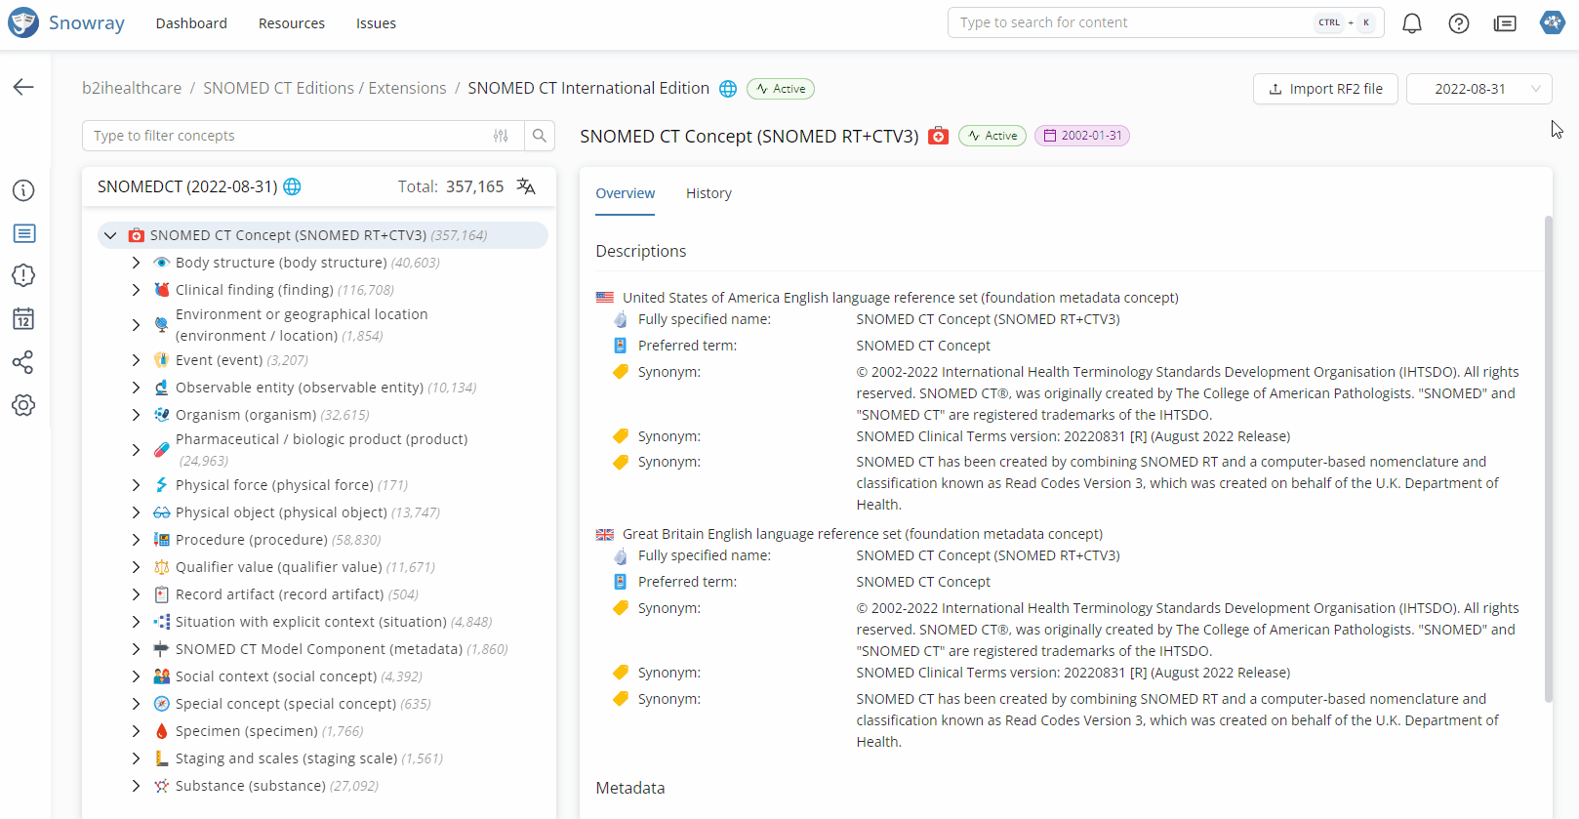The image size is (1579, 819).
Task: Focus the Type to filter concepts field
Action: 288,136
